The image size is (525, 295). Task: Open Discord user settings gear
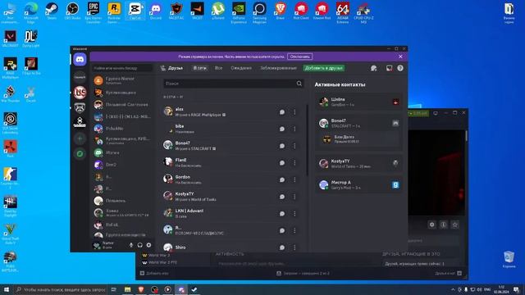pos(148,245)
